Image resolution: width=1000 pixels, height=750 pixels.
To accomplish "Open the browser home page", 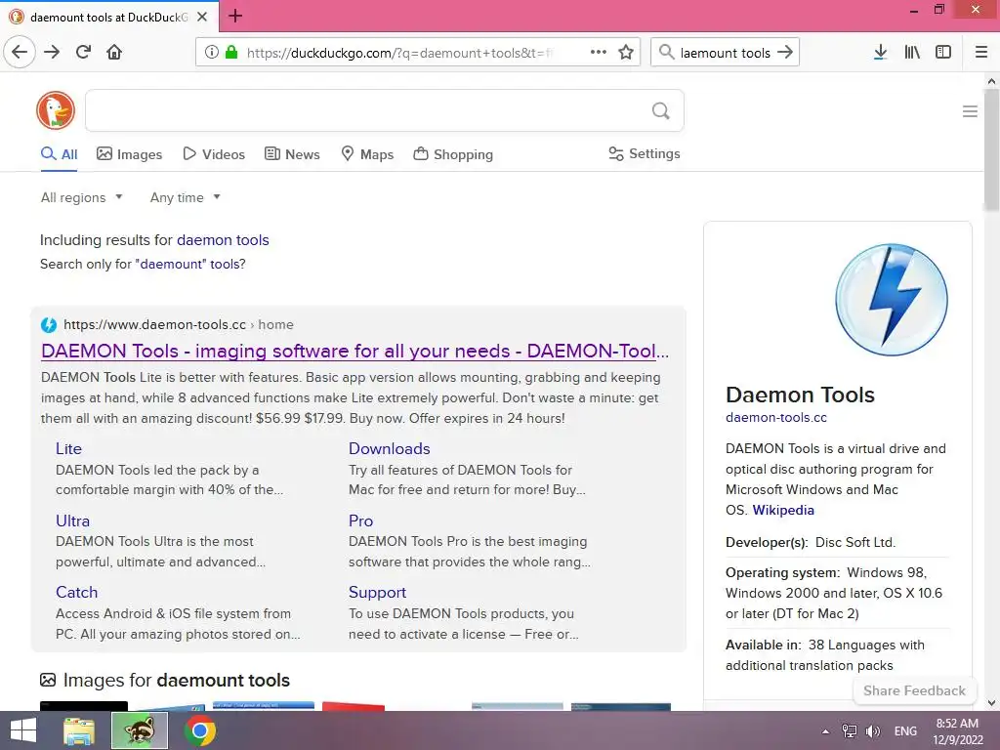I will point(114,52).
